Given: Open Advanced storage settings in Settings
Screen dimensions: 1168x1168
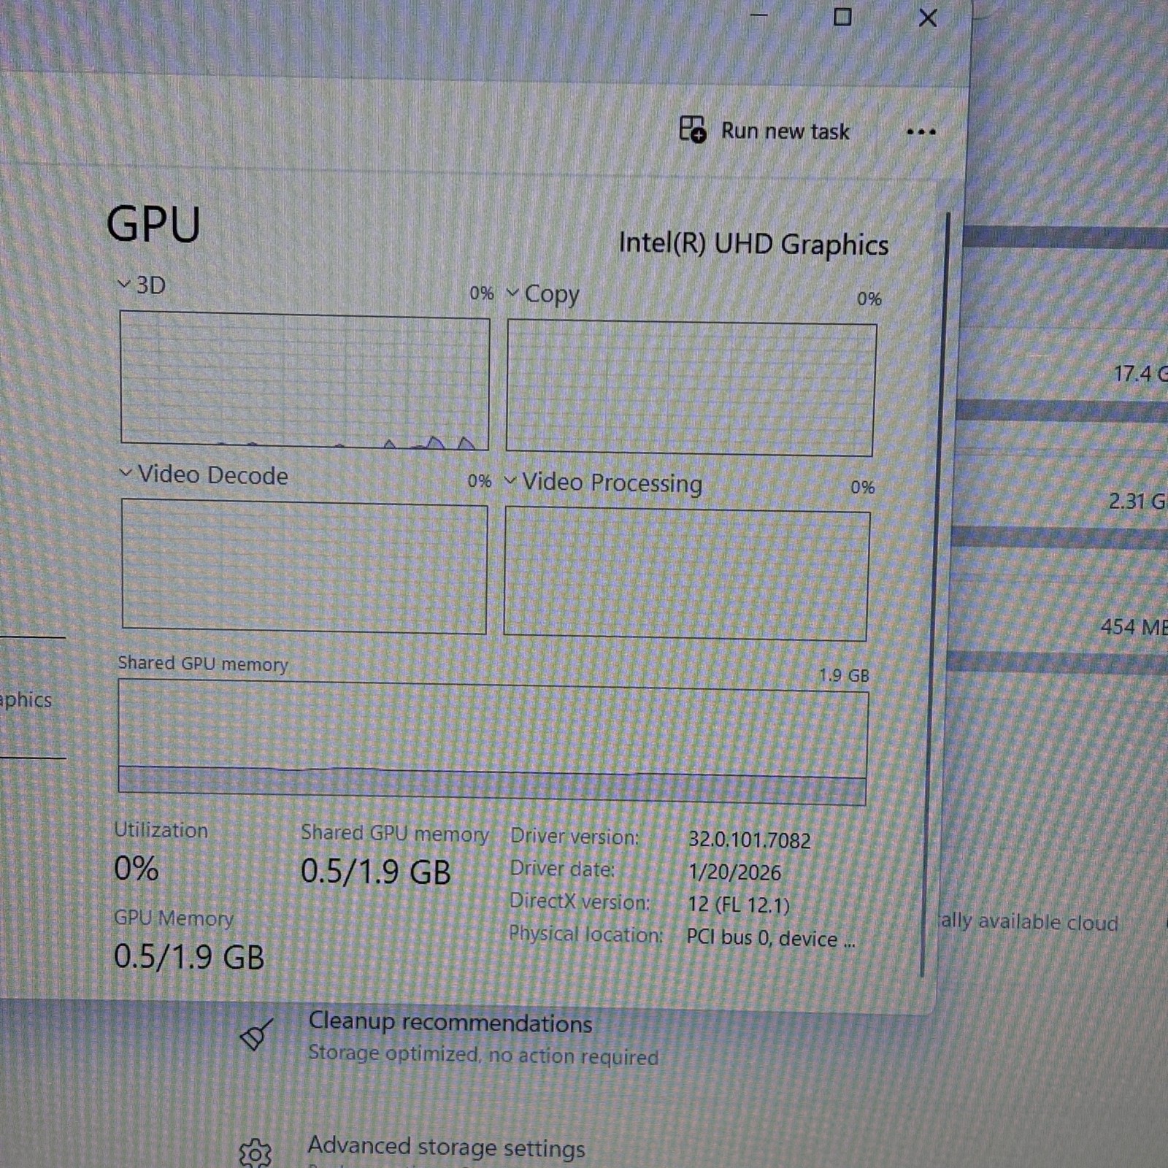Looking at the screenshot, I should [446, 1148].
